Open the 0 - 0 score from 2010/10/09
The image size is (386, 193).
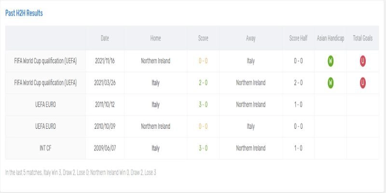[x=203, y=126]
